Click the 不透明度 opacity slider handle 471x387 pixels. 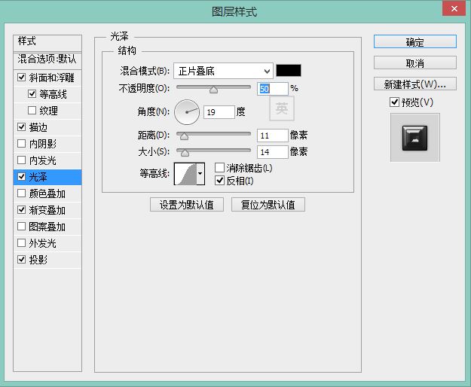click(213, 90)
